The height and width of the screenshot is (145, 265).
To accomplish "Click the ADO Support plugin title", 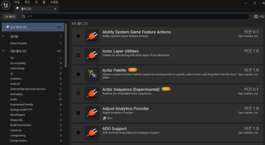I will [115, 129].
